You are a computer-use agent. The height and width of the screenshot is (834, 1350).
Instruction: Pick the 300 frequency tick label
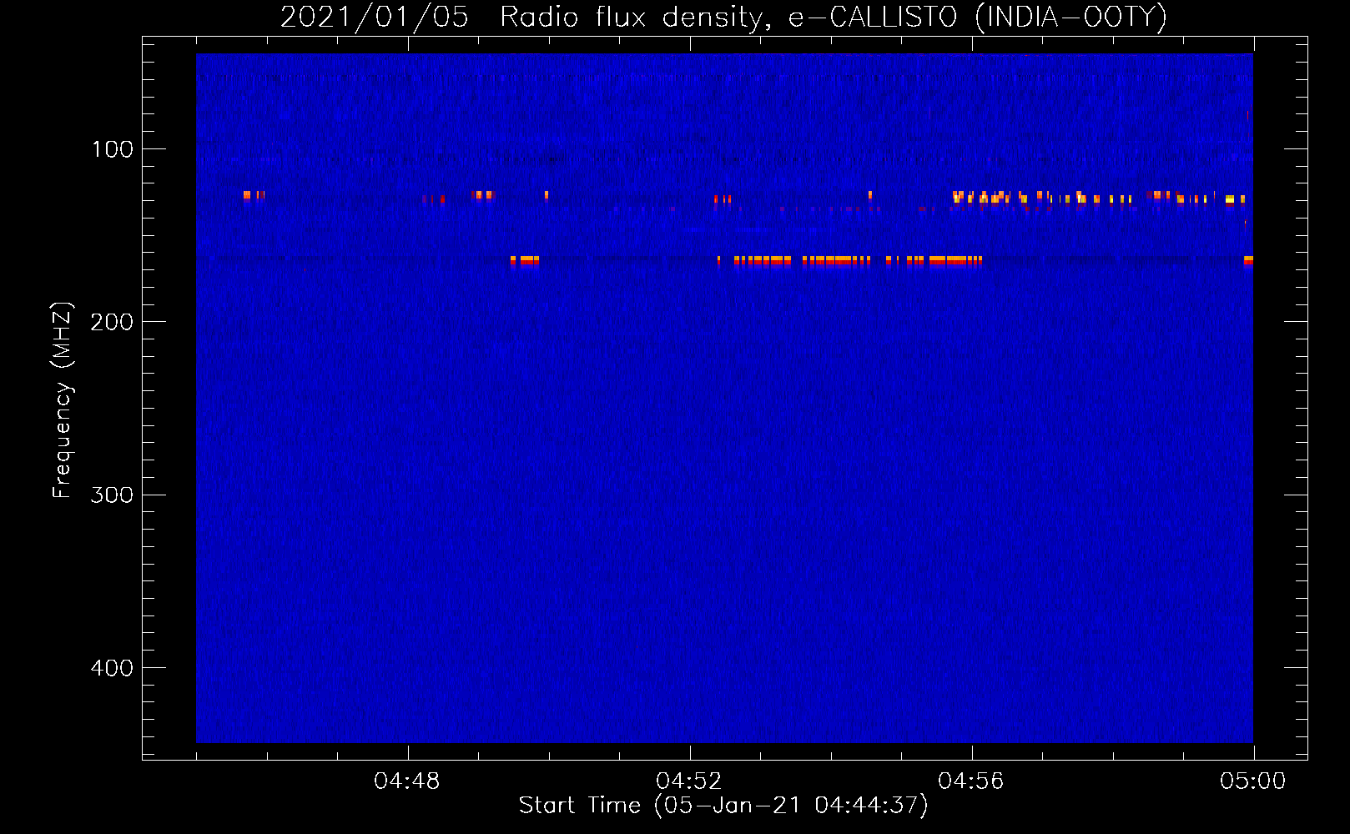(x=113, y=495)
